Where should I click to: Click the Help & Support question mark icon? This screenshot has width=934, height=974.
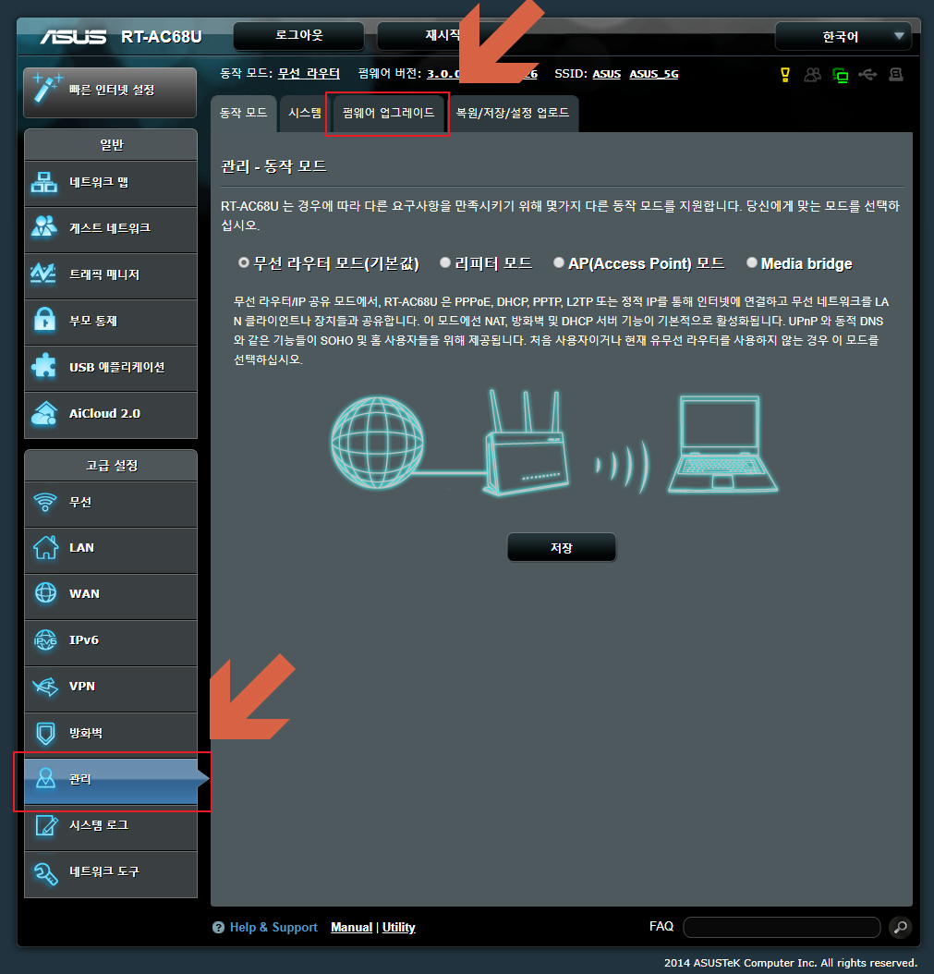click(219, 928)
